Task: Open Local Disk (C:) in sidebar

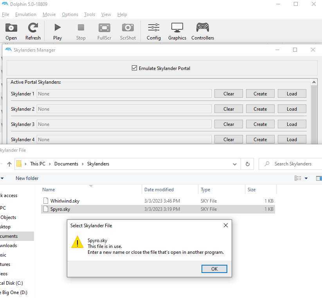Action: [11, 283]
